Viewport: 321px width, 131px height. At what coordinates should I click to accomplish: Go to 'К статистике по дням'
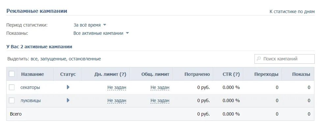tap(292, 11)
